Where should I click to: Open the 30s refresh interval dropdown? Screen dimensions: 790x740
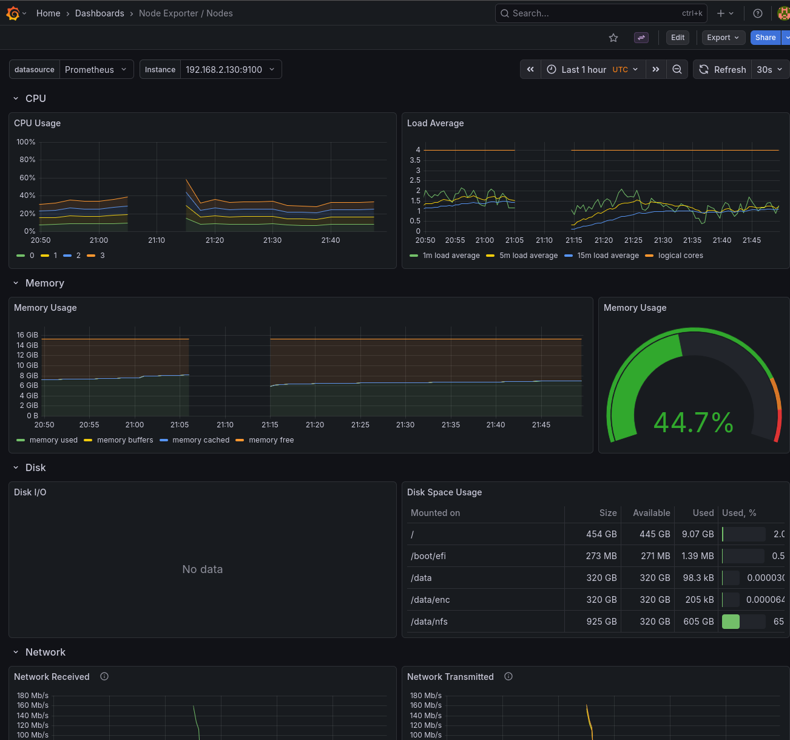[769, 69]
